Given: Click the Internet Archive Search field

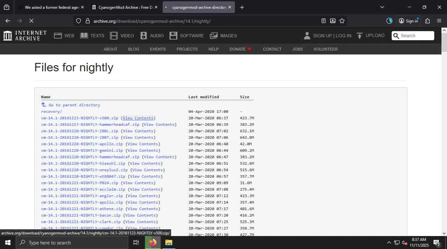Looking at the screenshot, I should [x=413, y=36].
